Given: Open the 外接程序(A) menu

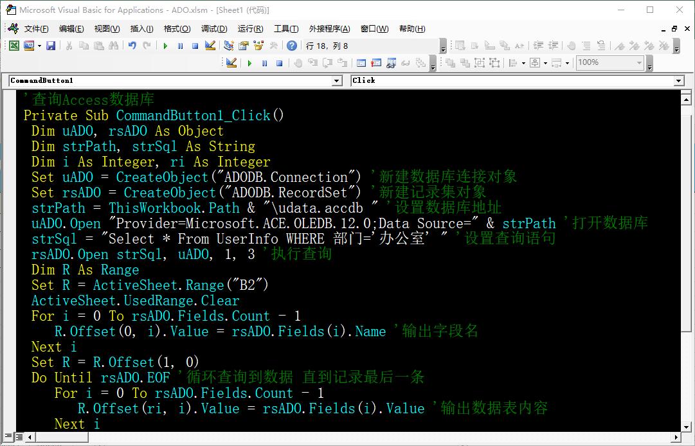Looking at the screenshot, I should pos(329,29).
